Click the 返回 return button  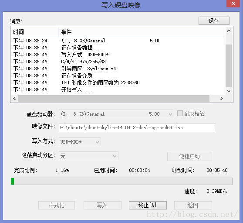[193, 205]
